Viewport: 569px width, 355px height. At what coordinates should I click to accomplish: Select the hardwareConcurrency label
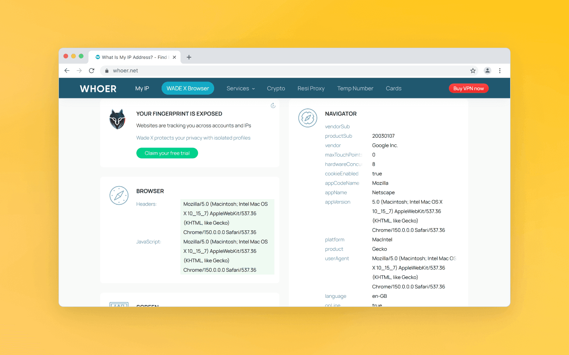[x=343, y=164]
